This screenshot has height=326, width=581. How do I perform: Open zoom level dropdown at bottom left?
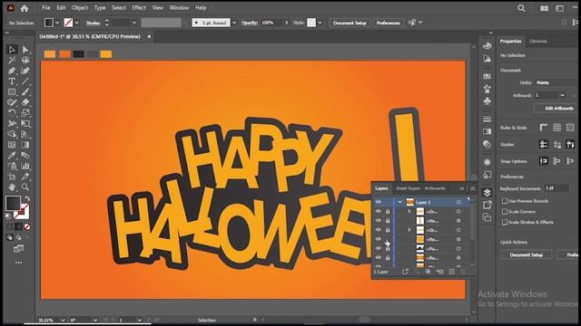click(x=63, y=320)
